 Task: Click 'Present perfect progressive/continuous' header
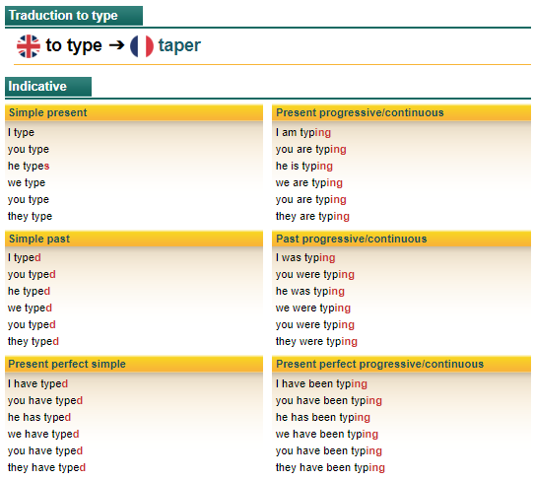pos(401,364)
